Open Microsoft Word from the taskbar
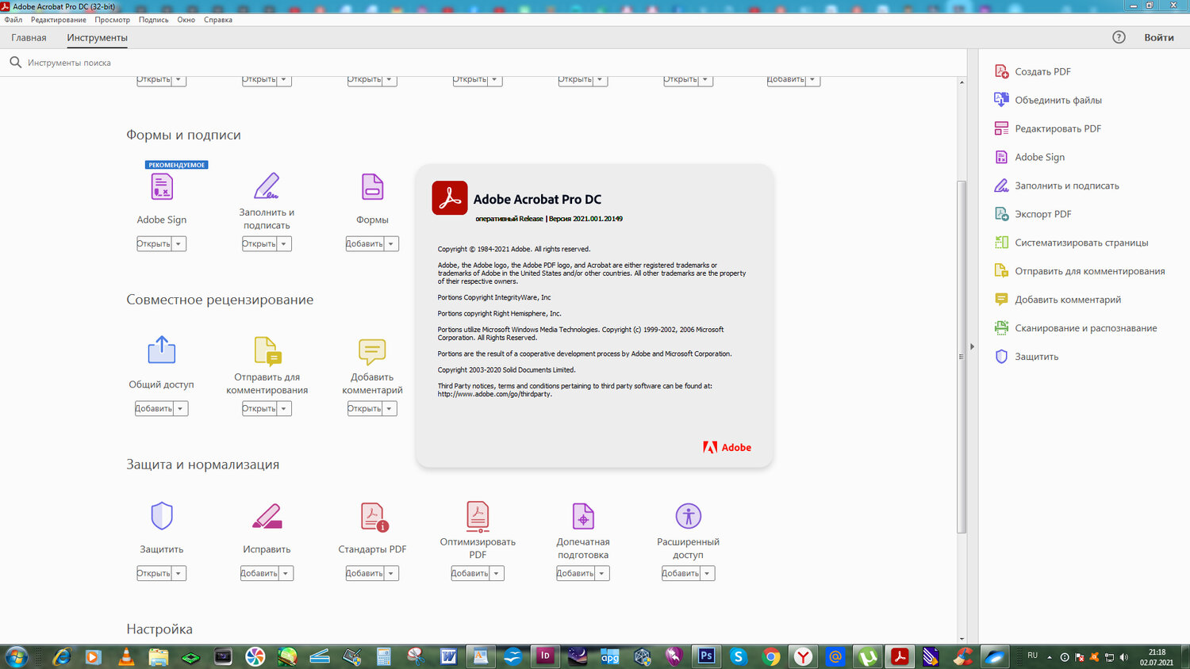 (x=448, y=656)
